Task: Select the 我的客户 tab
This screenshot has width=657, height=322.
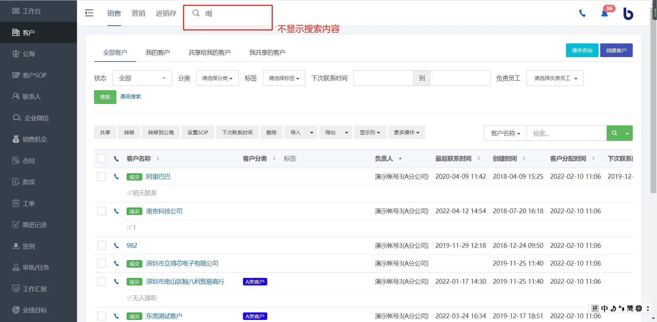Action: [x=158, y=53]
